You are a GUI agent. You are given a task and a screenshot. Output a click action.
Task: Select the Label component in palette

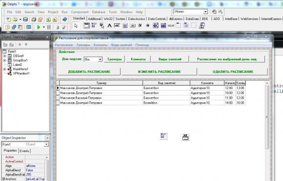[x=109, y=26]
